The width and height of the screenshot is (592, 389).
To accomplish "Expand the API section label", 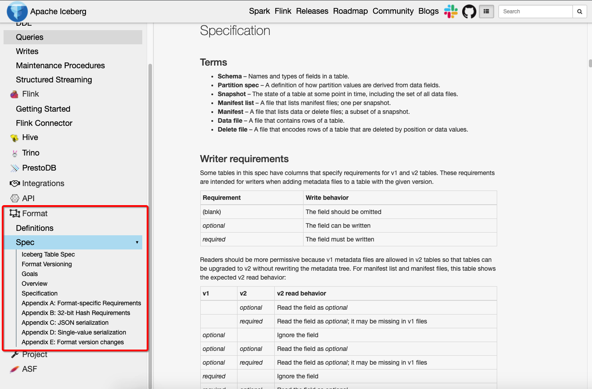I will click(28, 198).
